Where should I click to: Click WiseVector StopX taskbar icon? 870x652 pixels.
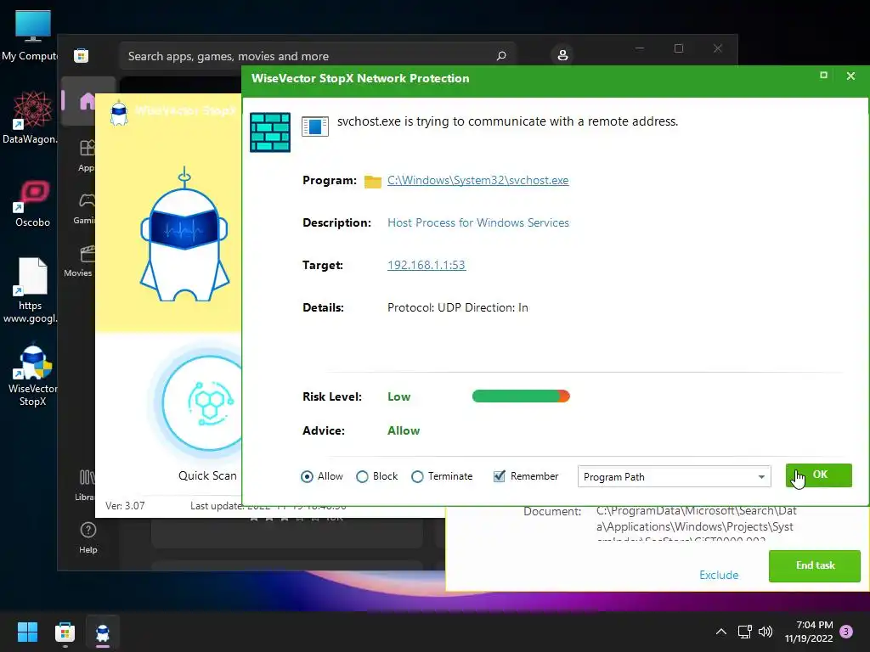click(x=103, y=632)
